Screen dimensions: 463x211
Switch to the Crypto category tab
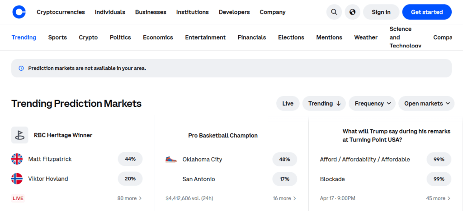(x=88, y=37)
